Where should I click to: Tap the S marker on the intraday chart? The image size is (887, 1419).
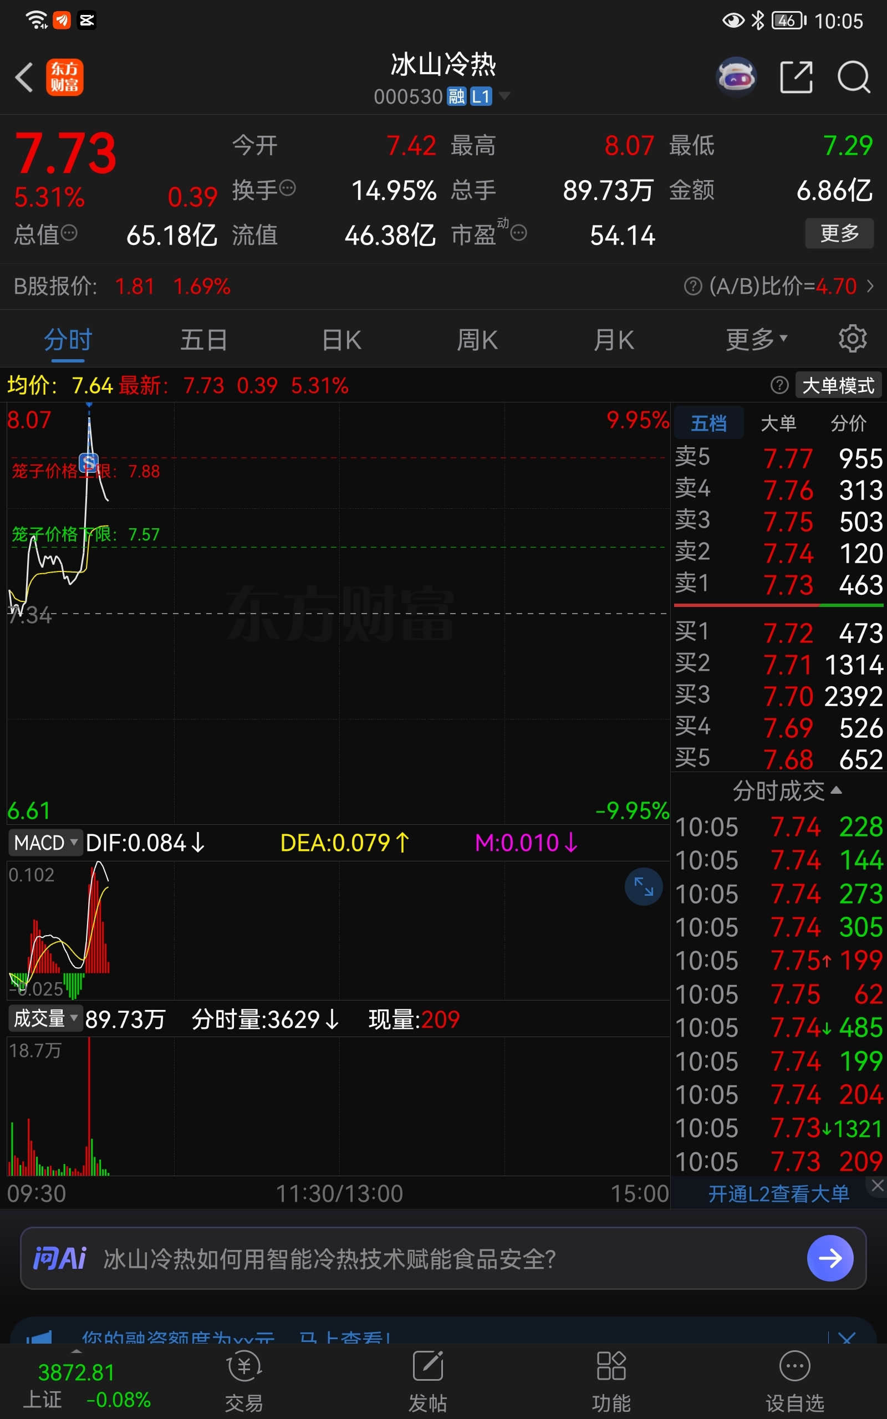89,463
